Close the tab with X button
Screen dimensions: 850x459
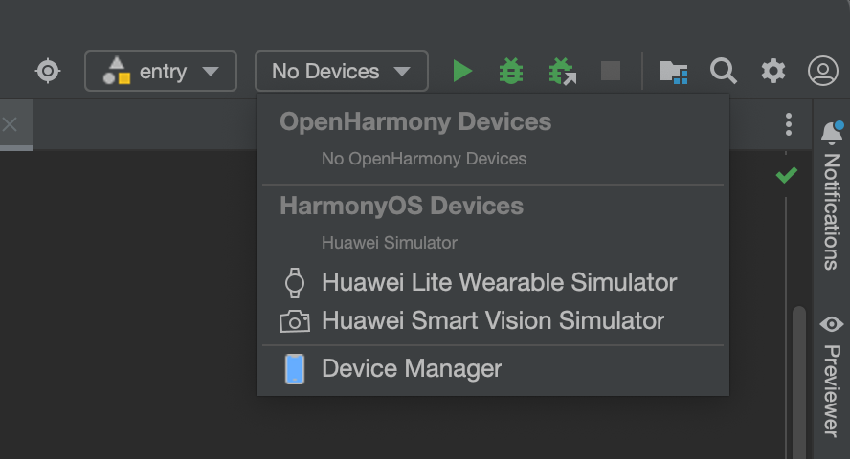click(10, 124)
